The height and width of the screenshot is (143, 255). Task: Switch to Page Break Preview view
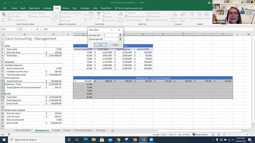tap(224, 135)
